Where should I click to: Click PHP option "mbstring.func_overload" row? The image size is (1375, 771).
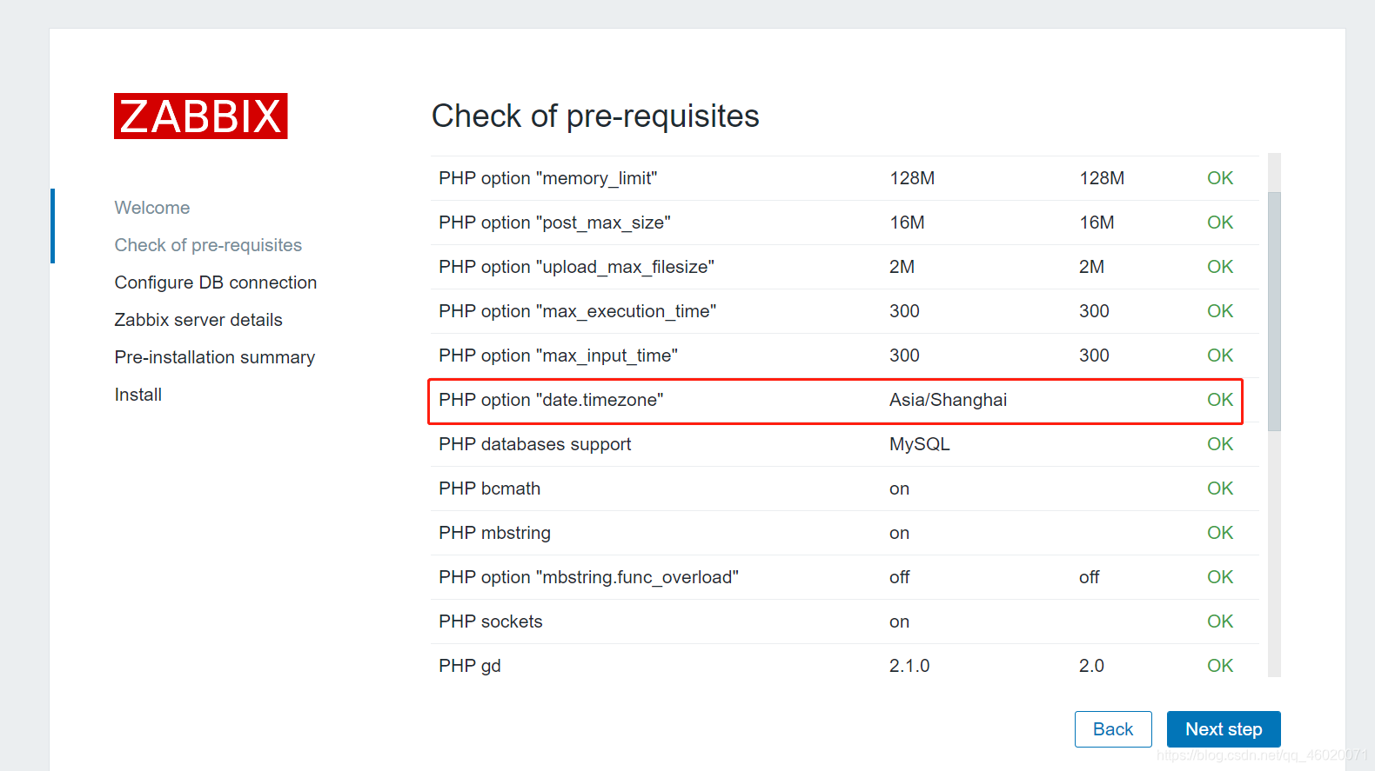click(x=844, y=577)
